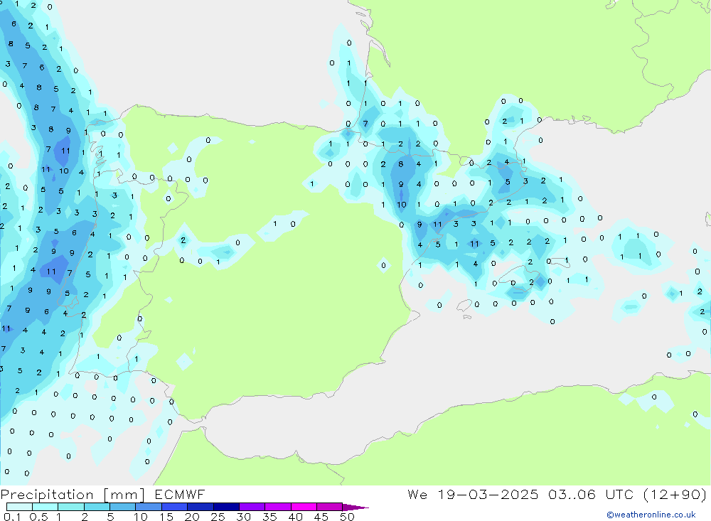Choose the 1–2 mm legend color swatch
This screenshot has height=521, width=711.
coord(71,507)
